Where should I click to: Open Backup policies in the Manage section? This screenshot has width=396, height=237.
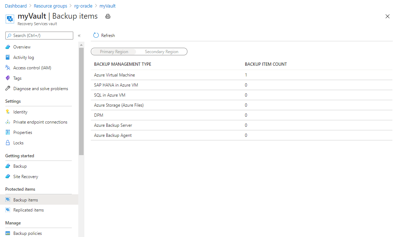27,233
